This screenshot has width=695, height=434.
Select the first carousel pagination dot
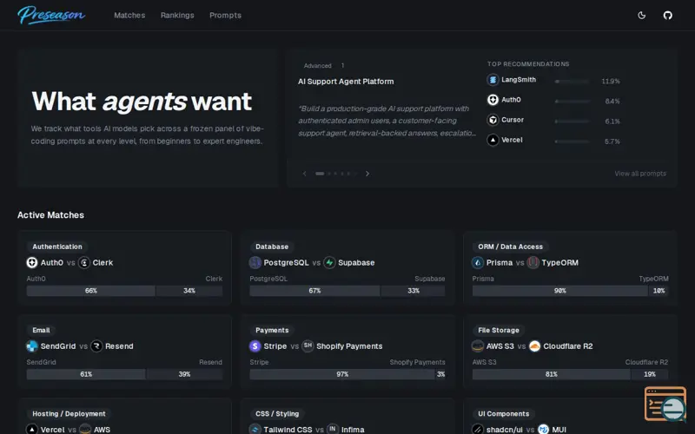(320, 174)
